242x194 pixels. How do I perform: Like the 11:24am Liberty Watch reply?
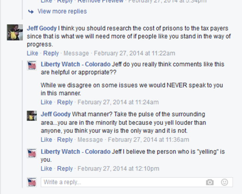46,102
